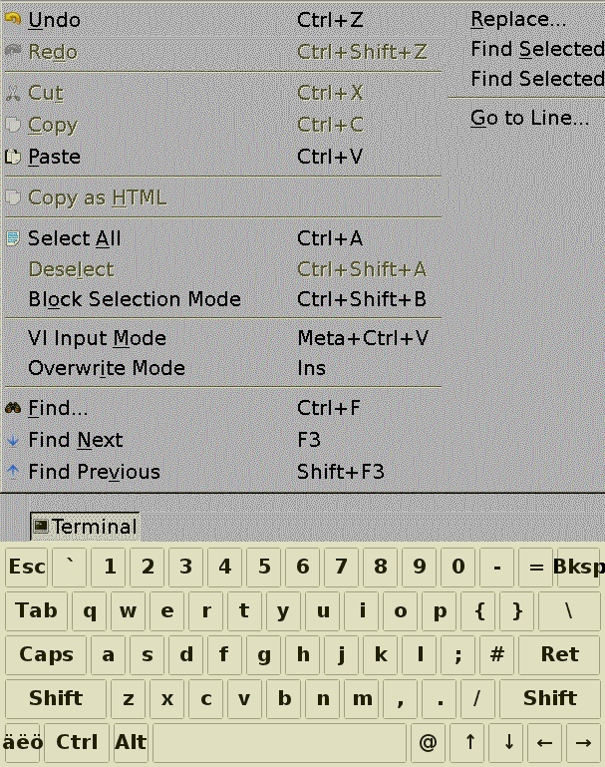Toggle Overwrite Mode

click(x=107, y=368)
